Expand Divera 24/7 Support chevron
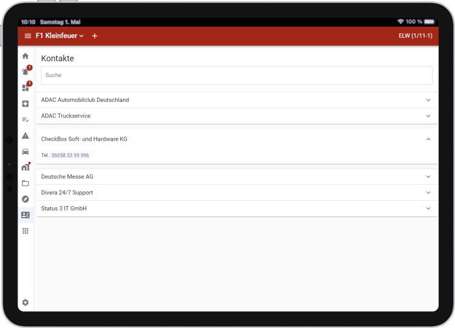The width and height of the screenshot is (455, 328). tap(428, 193)
